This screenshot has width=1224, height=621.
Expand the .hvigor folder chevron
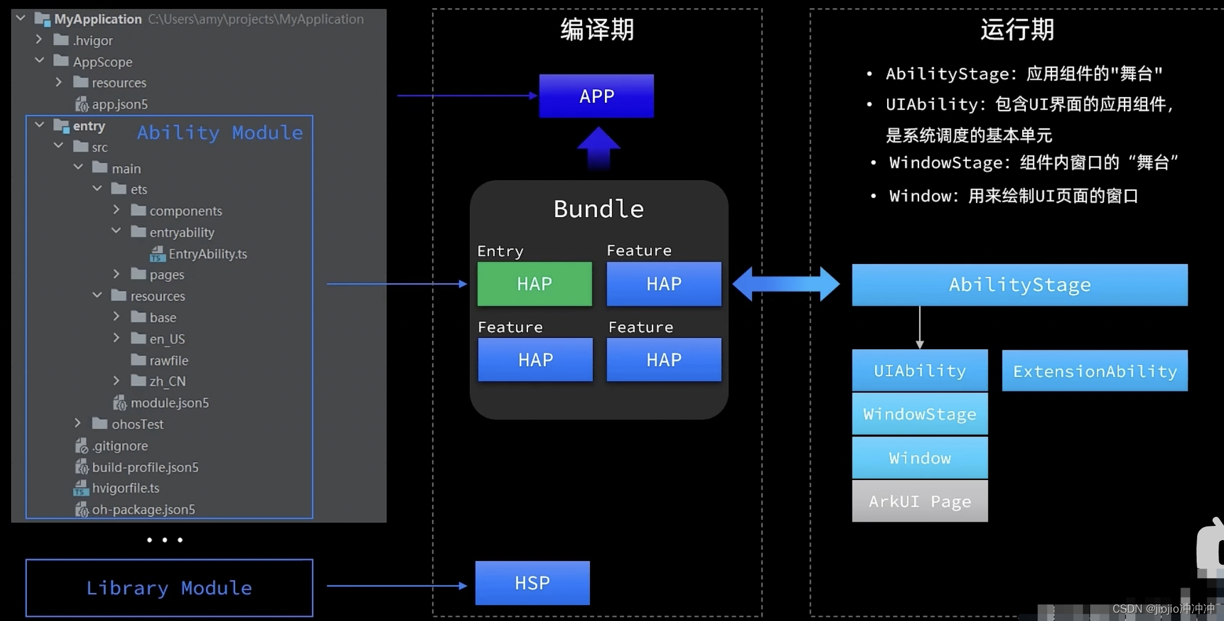coord(39,39)
